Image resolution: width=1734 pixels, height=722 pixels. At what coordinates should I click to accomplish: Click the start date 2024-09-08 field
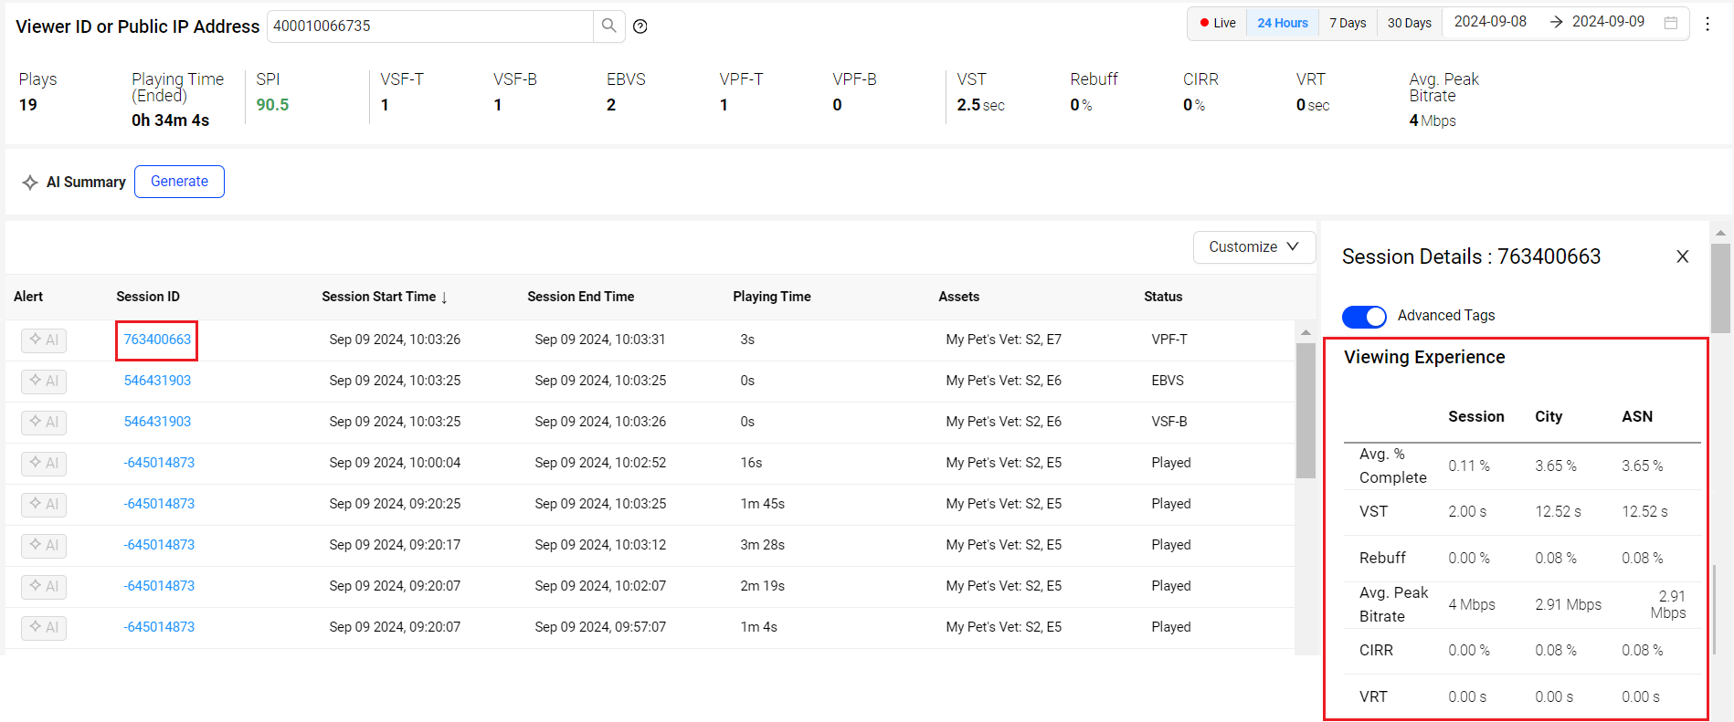[1490, 22]
